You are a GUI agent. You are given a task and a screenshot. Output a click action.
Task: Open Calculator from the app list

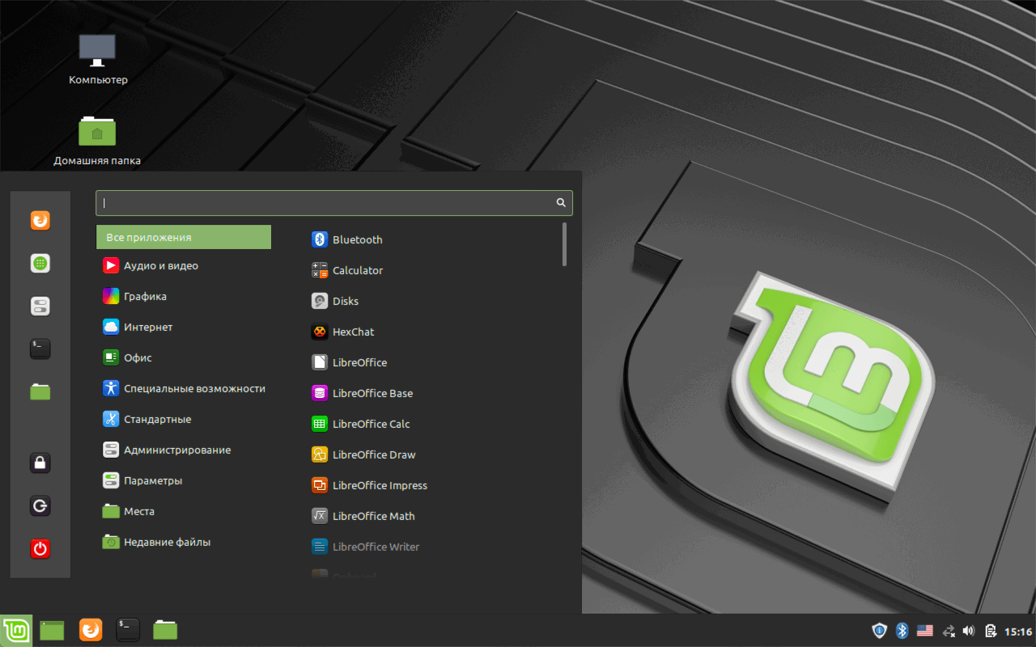355,269
